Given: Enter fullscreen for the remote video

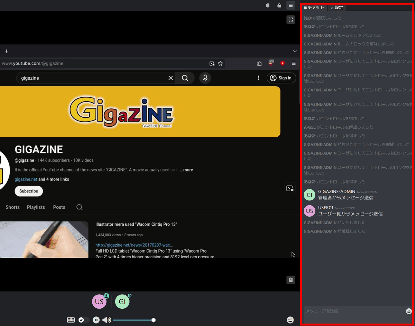Looking at the screenshot, I should 290,20.
